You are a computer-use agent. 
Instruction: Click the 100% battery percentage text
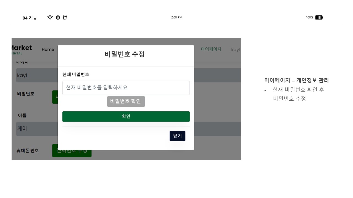tap(309, 17)
